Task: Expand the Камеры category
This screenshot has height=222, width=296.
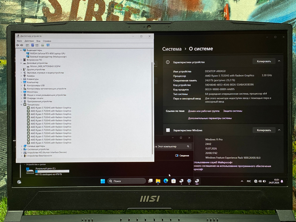Action: (x=21, y=76)
